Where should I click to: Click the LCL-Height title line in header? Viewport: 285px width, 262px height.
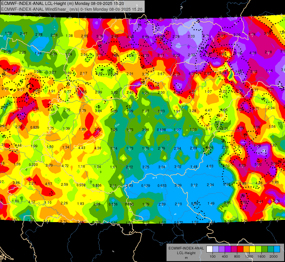click(63, 3)
